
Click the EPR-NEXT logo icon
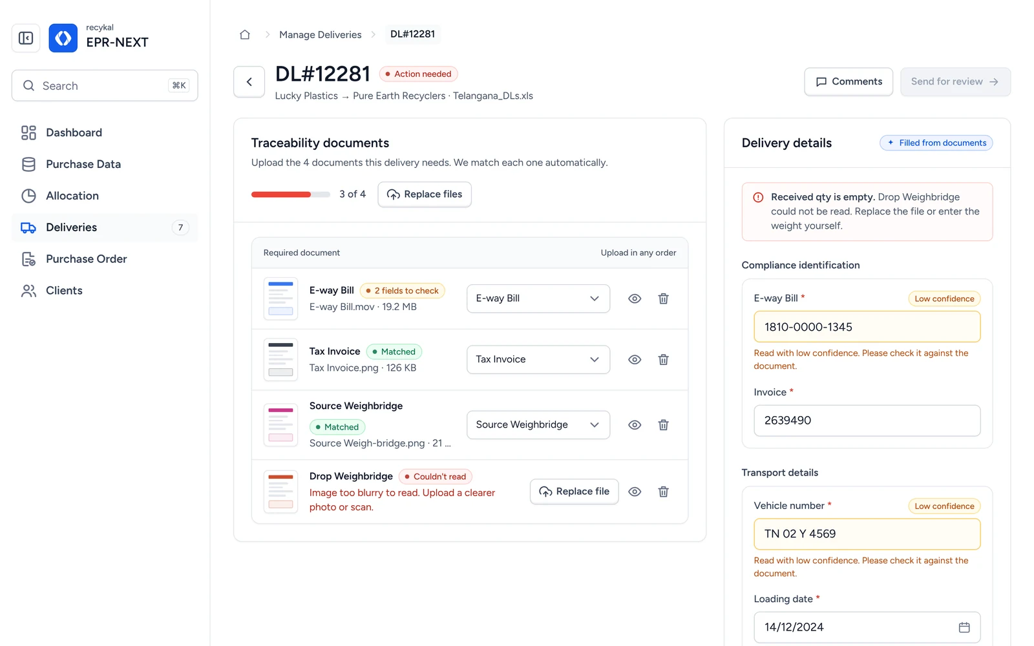63,38
